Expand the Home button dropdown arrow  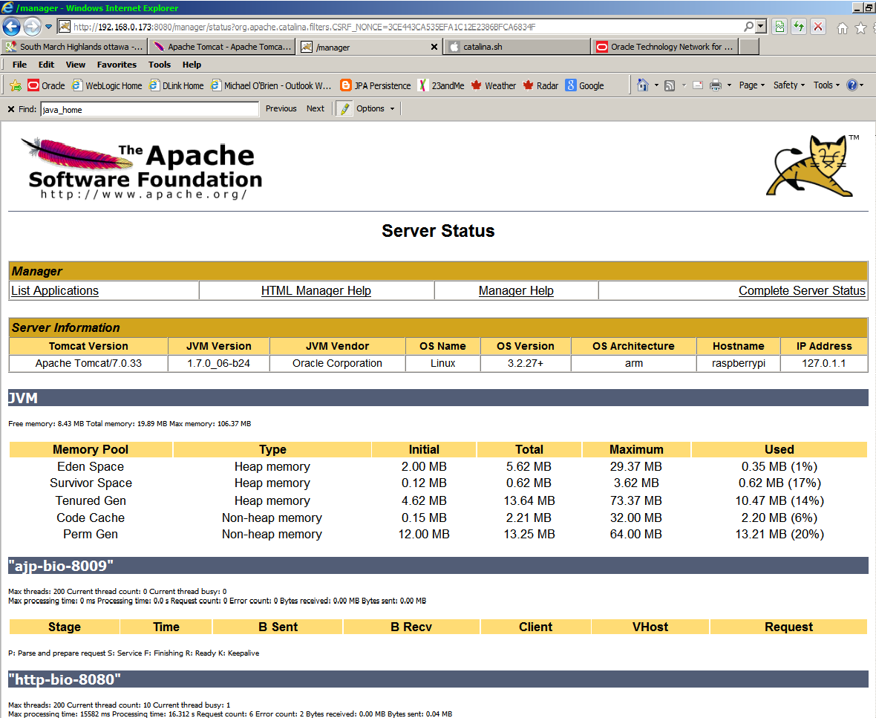tap(656, 85)
